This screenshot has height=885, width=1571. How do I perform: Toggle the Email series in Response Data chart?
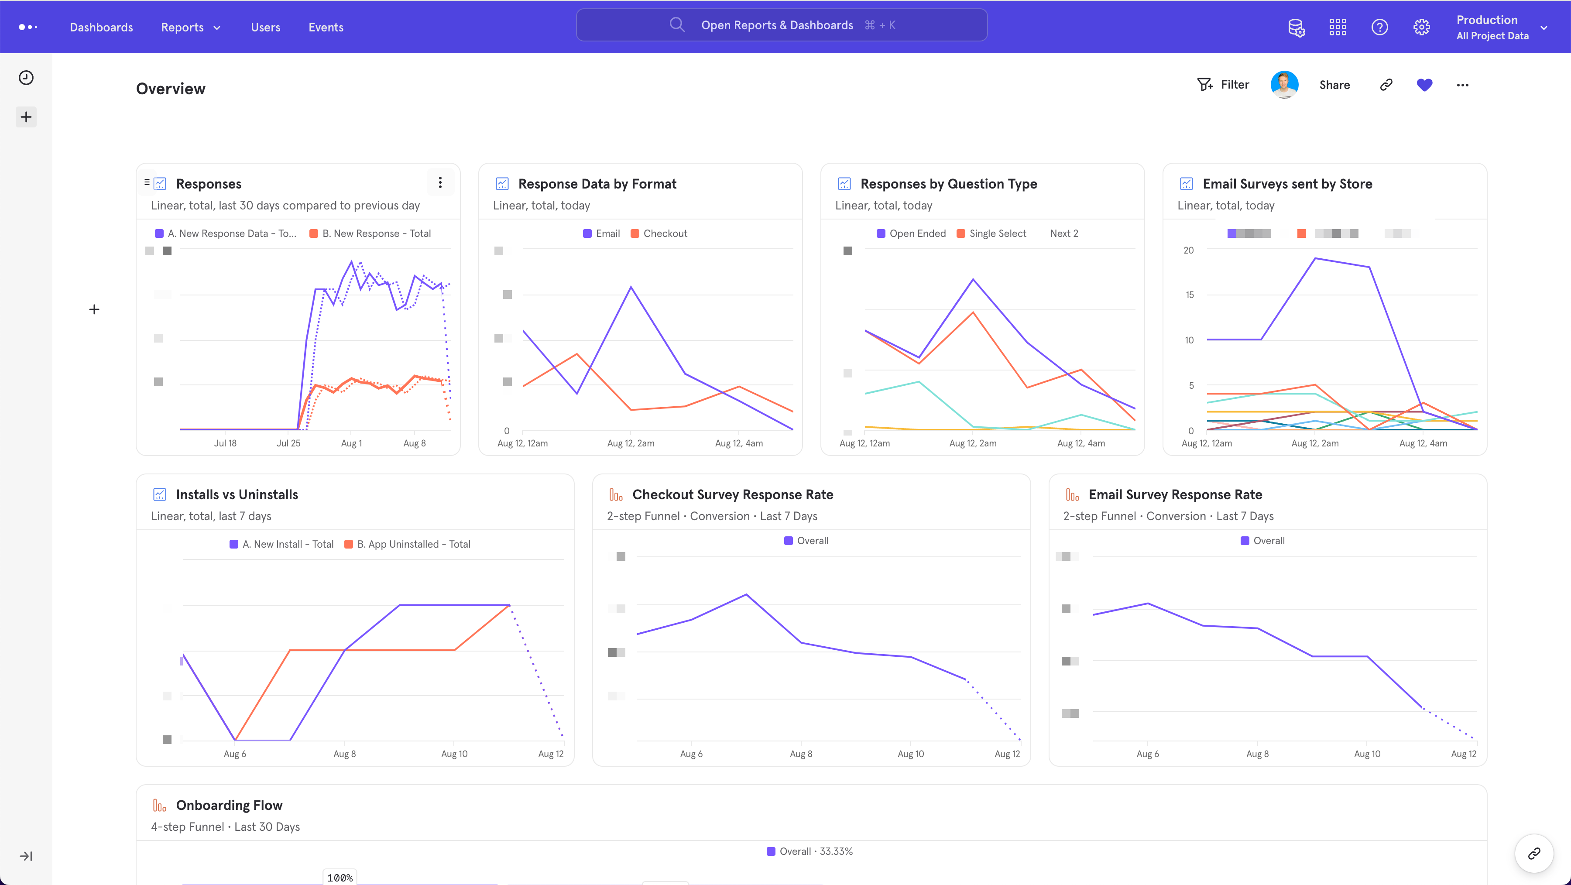(x=601, y=233)
